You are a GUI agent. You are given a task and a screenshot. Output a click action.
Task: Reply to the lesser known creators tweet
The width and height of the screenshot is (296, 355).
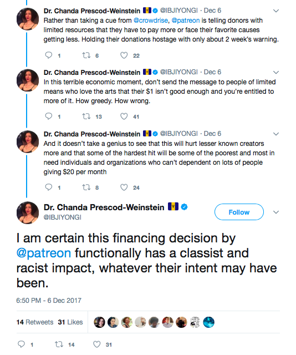click(x=49, y=187)
